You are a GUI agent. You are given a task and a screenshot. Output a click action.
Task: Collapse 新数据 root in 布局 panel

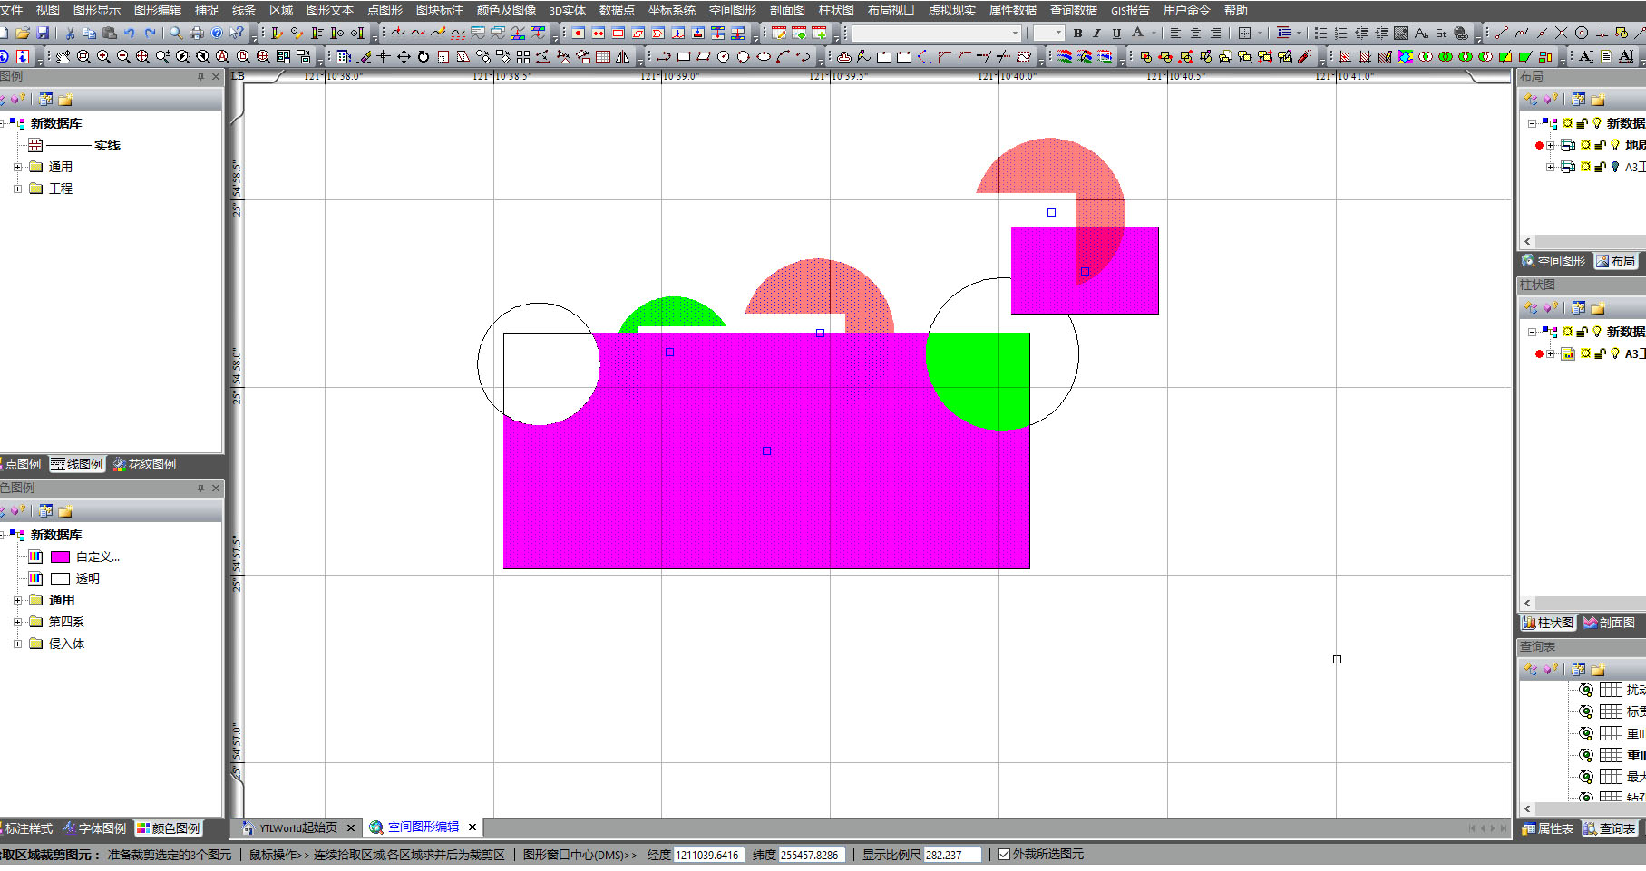point(1532,123)
